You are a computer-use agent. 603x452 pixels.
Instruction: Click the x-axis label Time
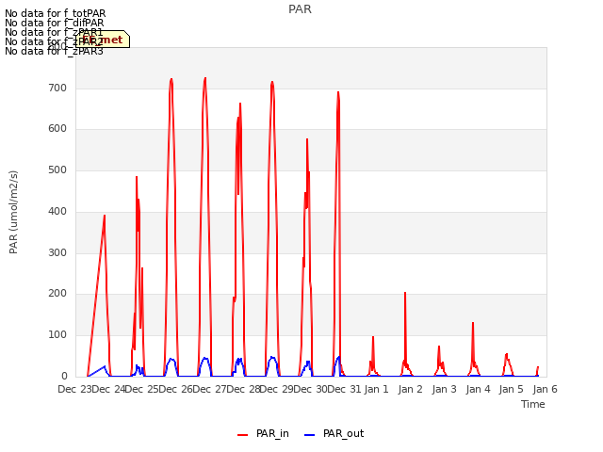tap(533, 404)
